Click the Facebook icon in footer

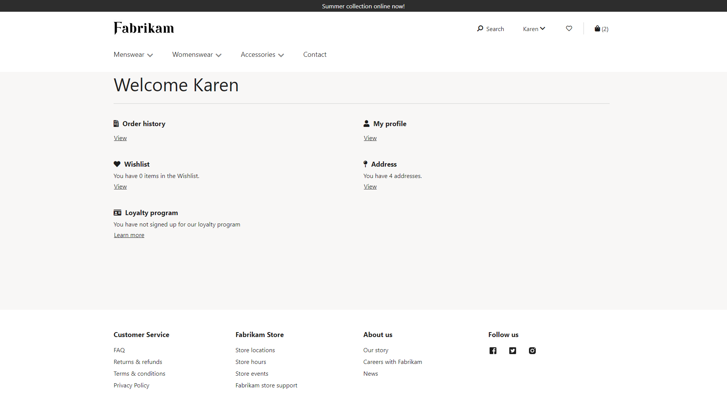(493, 350)
